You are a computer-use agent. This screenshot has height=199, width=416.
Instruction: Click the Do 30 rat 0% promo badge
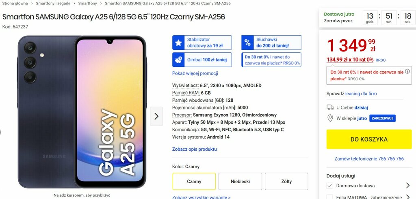click(x=271, y=60)
